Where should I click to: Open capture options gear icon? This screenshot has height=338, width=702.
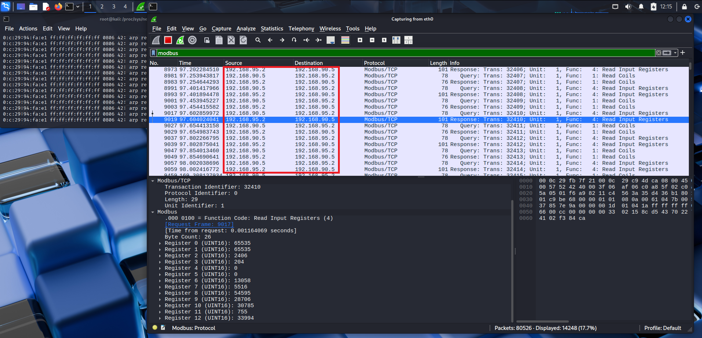tap(192, 40)
